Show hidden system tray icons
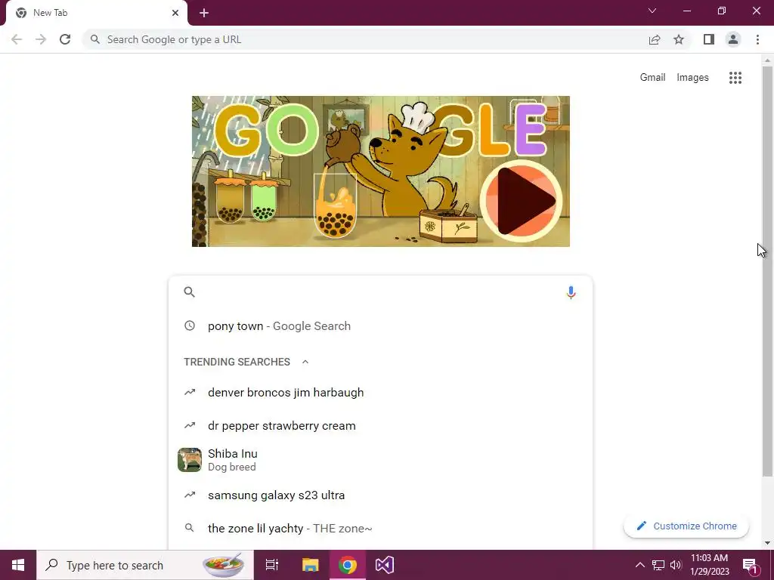 click(x=639, y=565)
